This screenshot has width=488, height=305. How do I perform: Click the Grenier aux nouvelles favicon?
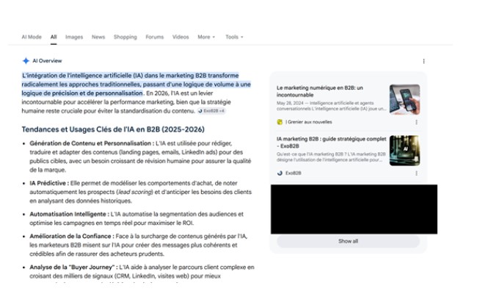click(x=280, y=122)
